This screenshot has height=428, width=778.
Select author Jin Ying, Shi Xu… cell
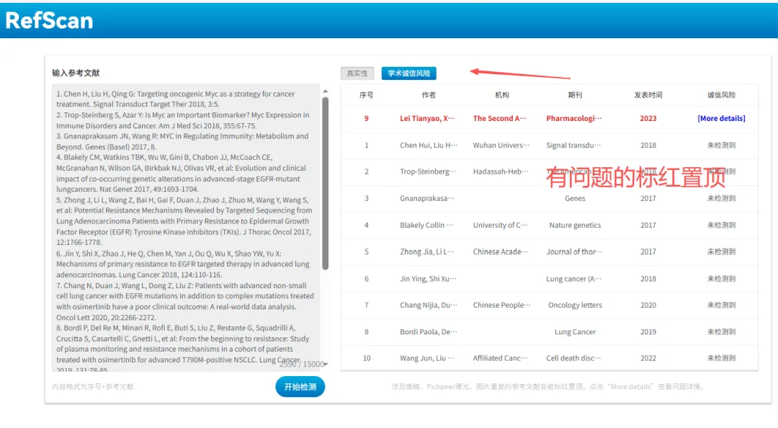[428, 279]
